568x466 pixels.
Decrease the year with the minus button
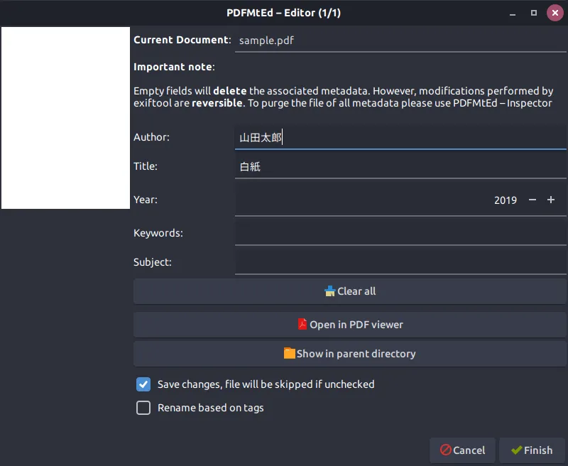[532, 200]
